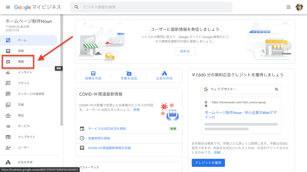
Task: Open the 商品 menu item
Action: (29, 115)
